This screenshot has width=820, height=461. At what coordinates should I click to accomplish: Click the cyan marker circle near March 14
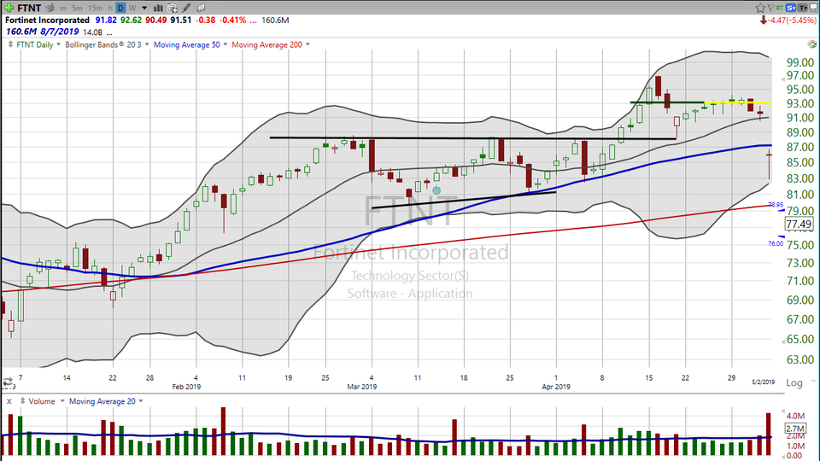[436, 190]
